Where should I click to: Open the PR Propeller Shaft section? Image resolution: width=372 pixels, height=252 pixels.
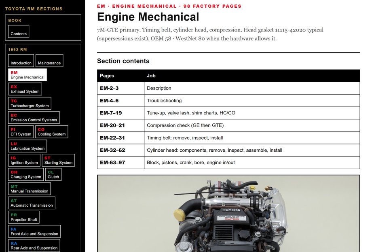click(24, 217)
